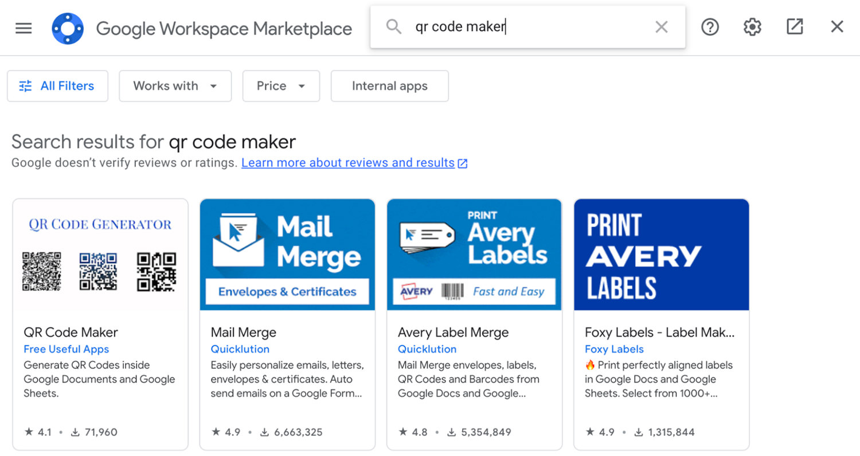Viewport: 860px width, 456px height.
Task: Click the 'Easily personalize emails, letters' description
Action: tap(287, 379)
